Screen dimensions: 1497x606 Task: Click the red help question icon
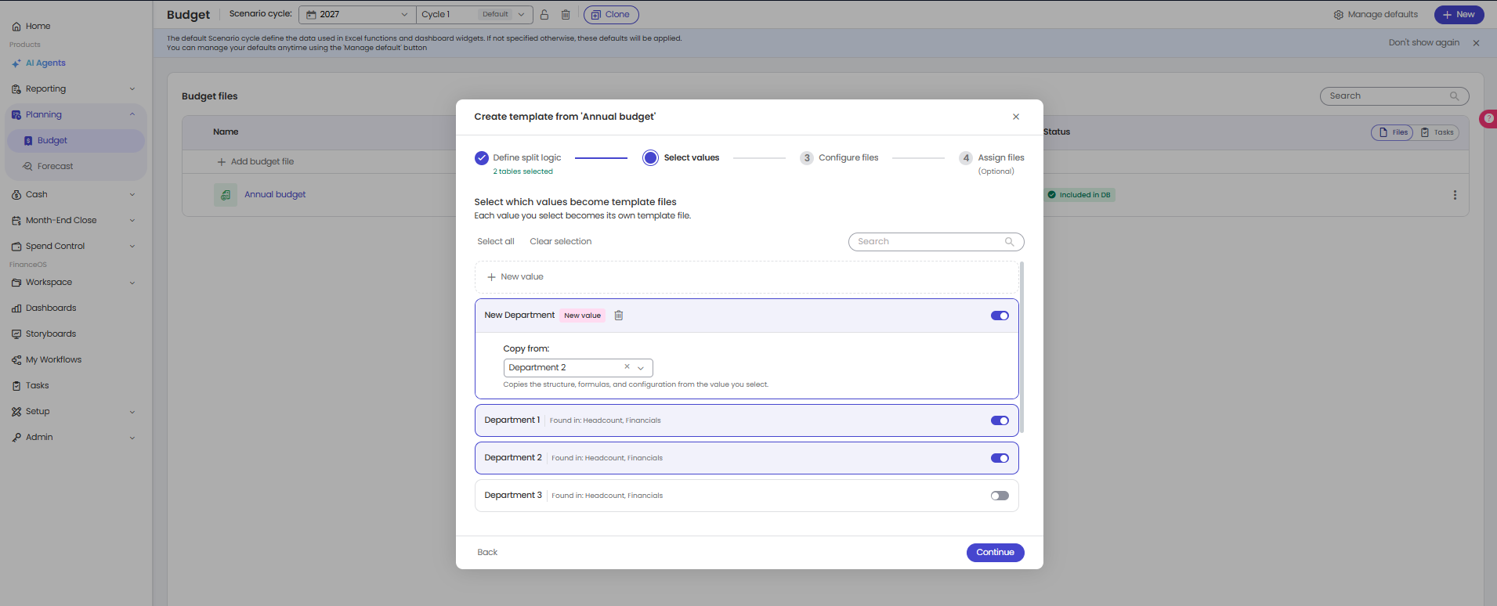click(x=1488, y=119)
